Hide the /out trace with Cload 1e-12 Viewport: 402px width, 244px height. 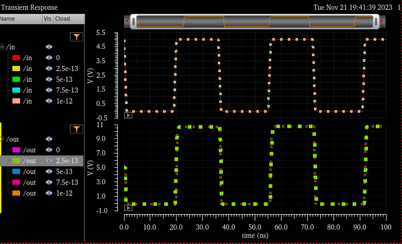point(49,193)
